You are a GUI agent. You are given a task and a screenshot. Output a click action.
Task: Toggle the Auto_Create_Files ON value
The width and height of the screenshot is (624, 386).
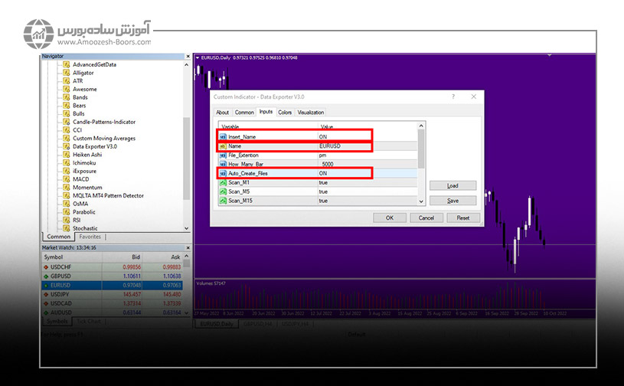click(324, 173)
